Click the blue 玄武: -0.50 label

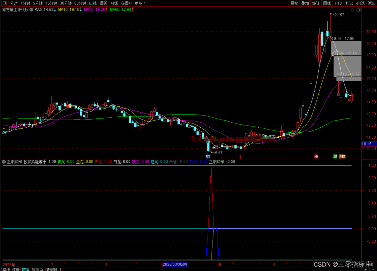point(198,162)
